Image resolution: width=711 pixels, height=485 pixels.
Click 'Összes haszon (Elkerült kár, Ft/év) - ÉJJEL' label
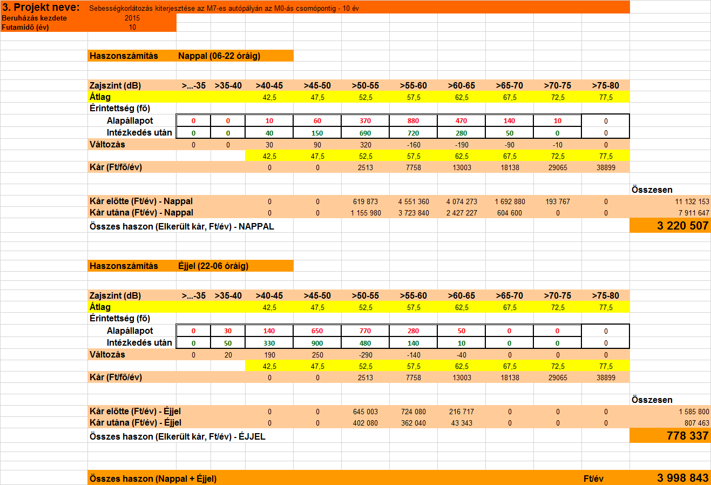tap(178, 436)
